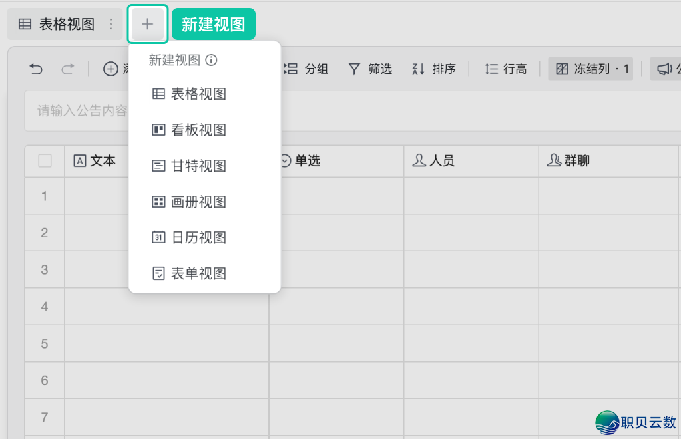Open the 冻结列 · 1 setting
This screenshot has width=681, height=439.
(x=590, y=69)
